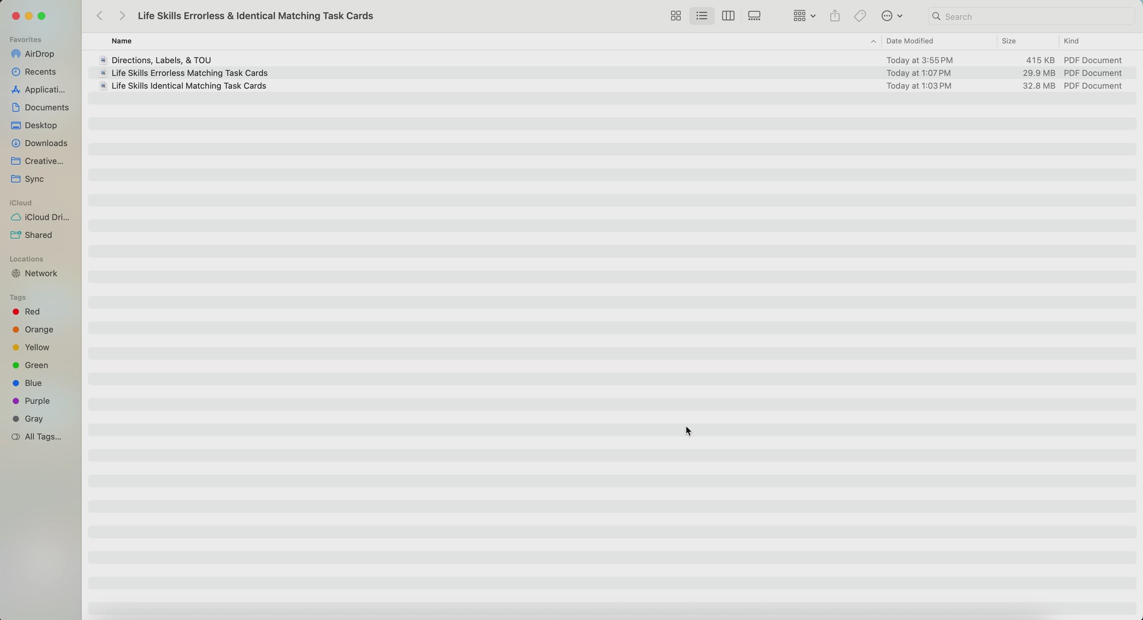Click the Share toolbar icon
The width and height of the screenshot is (1143, 620).
click(834, 16)
